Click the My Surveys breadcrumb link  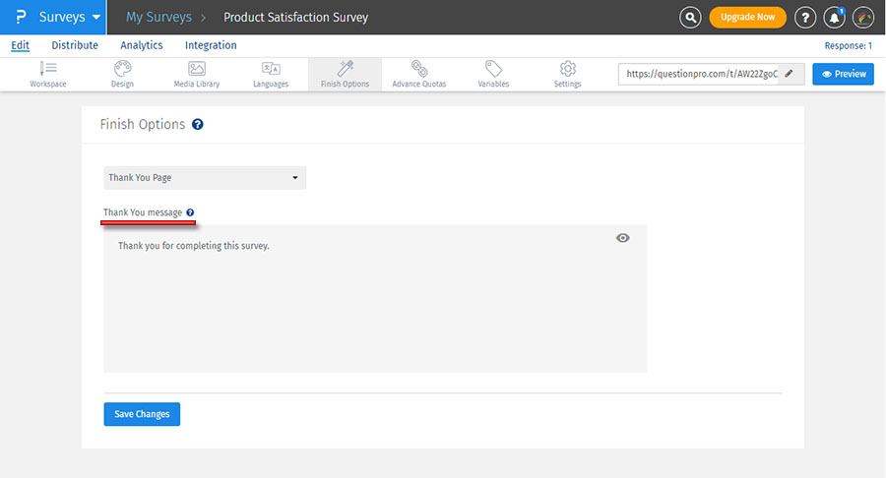point(158,17)
